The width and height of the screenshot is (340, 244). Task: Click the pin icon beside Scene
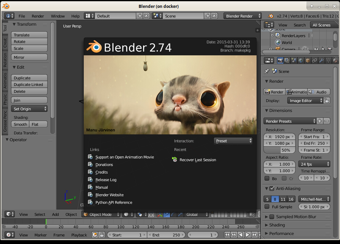[267, 71]
